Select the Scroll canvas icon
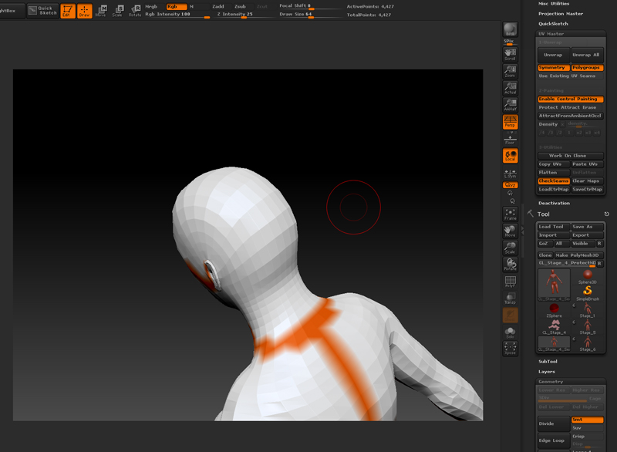The height and width of the screenshot is (452, 617). click(x=510, y=55)
